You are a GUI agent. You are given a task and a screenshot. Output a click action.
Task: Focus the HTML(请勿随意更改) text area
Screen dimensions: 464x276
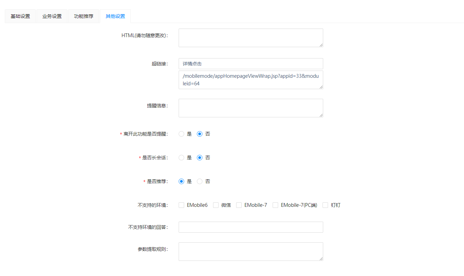251,38
